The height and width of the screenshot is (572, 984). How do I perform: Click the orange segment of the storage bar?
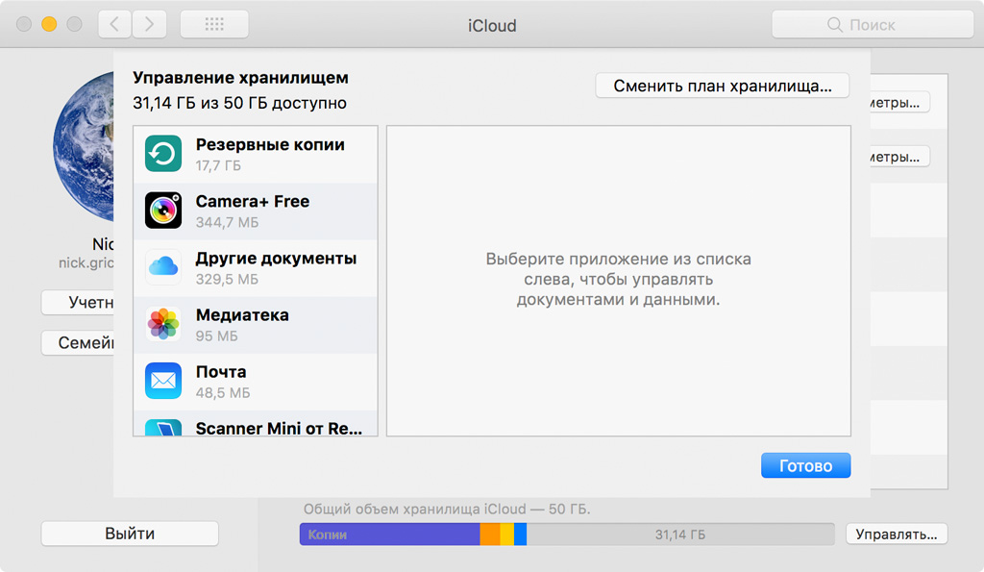click(x=490, y=535)
